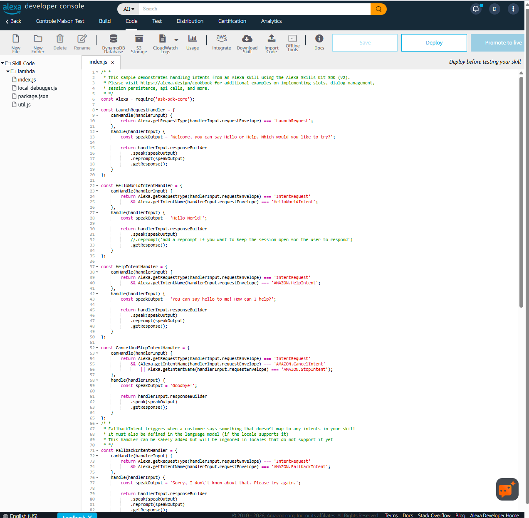Image resolution: width=529 pixels, height=518 pixels.
Task: Open the Distribution tab
Action: 190,21
